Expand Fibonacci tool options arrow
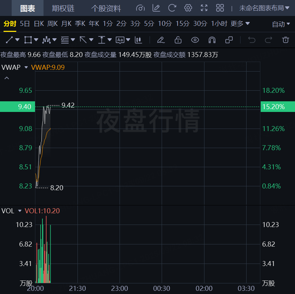 [x=73, y=40]
